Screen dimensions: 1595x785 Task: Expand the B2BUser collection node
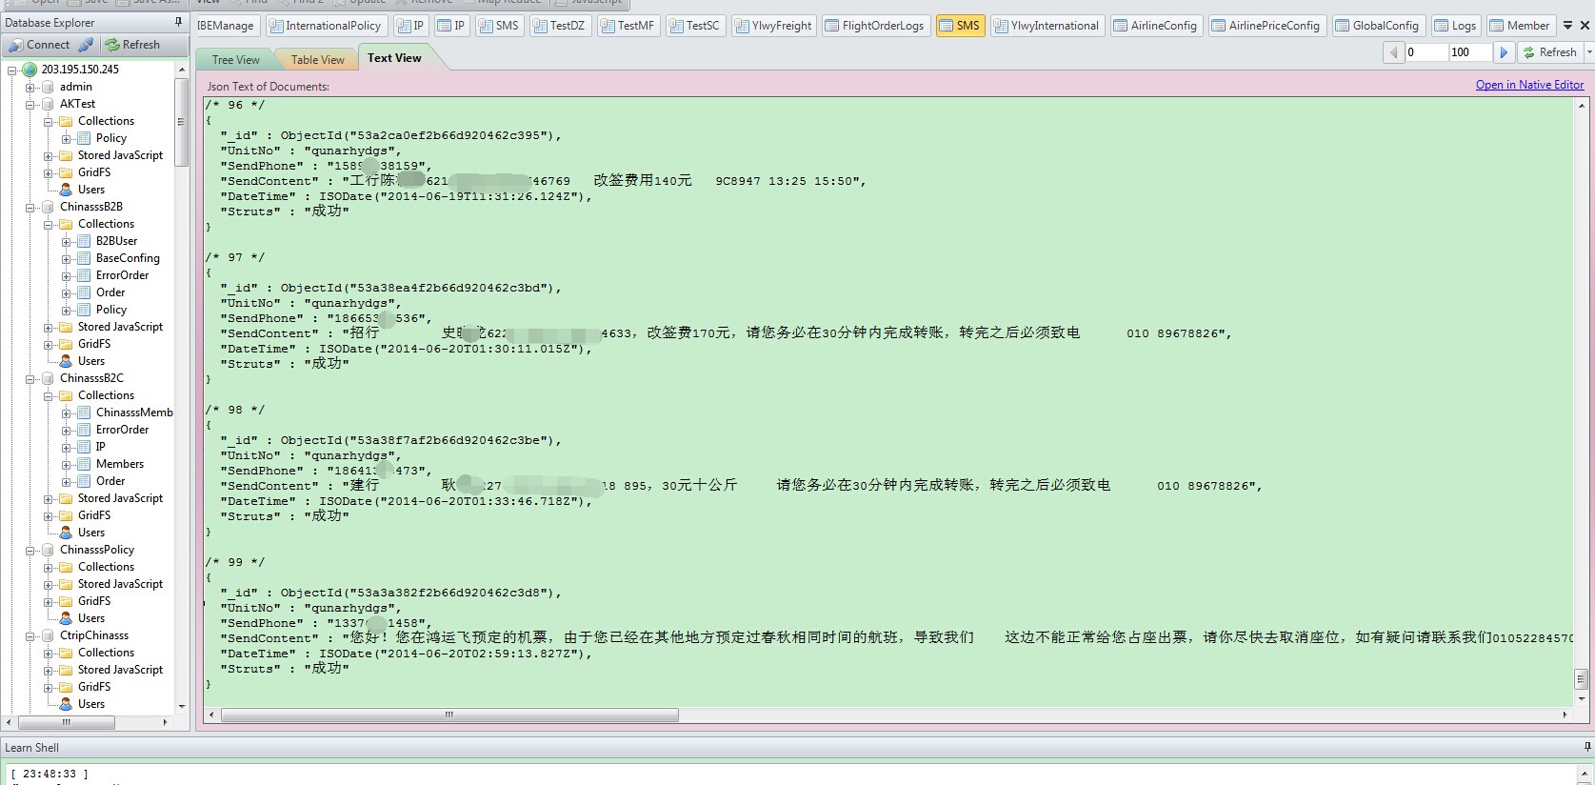click(x=67, y=241)
